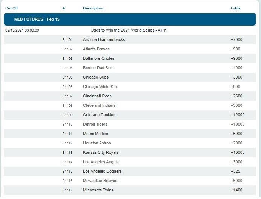Select Arizona Diamondbacks team name
261x199 pixels.
104,39
